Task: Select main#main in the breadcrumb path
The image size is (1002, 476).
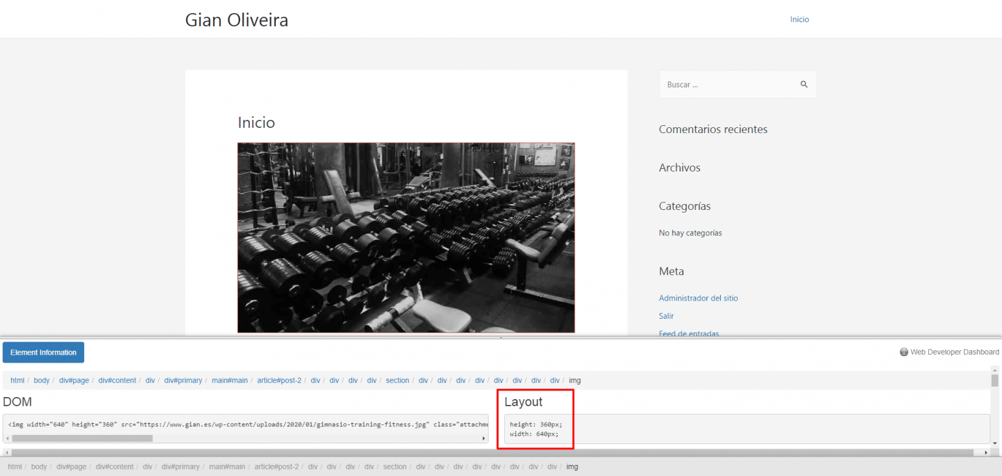Action: (230, 380)
